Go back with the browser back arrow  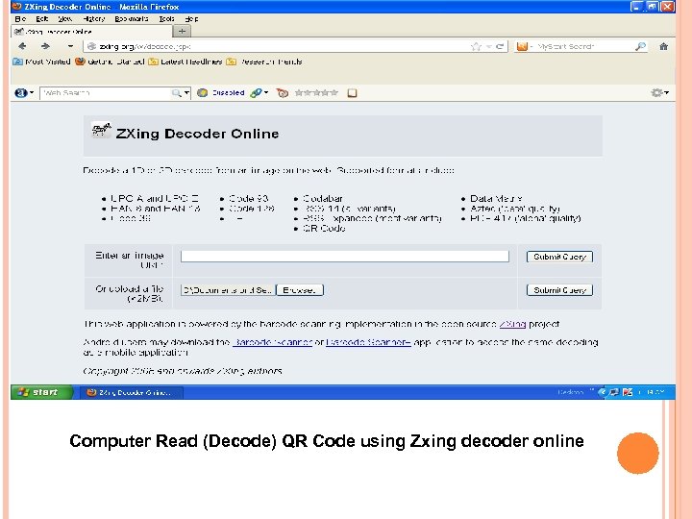22,46
